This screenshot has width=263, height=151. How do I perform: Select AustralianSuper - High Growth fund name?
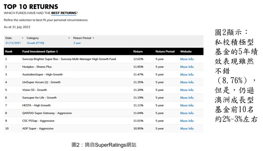[x=42, y=74]
